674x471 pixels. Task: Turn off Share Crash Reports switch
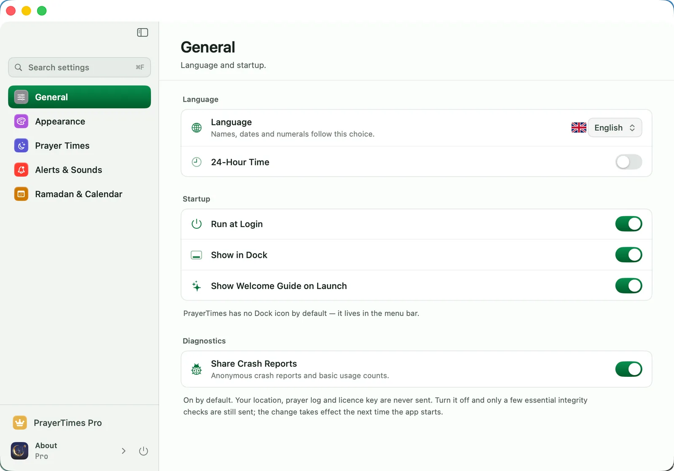[x=629, y=369]
